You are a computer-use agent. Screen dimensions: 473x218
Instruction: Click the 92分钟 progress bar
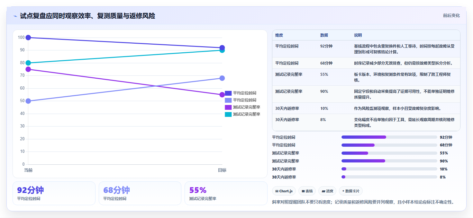point(389,137)
